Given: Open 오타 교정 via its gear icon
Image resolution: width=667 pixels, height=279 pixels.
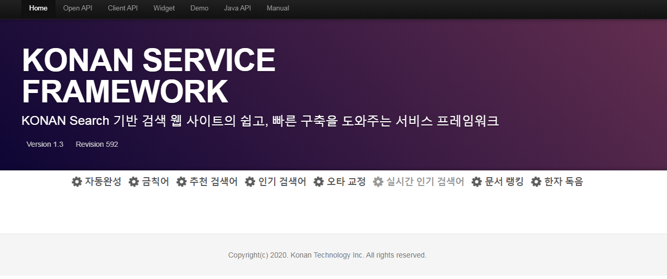Looking at the screenshot, I should pyautogui.click(x=319, y=182).
